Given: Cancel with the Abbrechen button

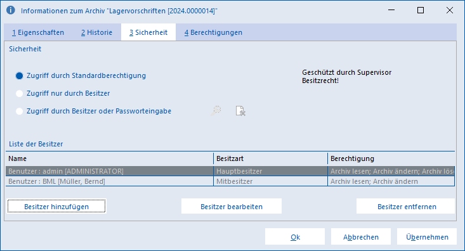Looking at the screenshot, I should 361,237.
